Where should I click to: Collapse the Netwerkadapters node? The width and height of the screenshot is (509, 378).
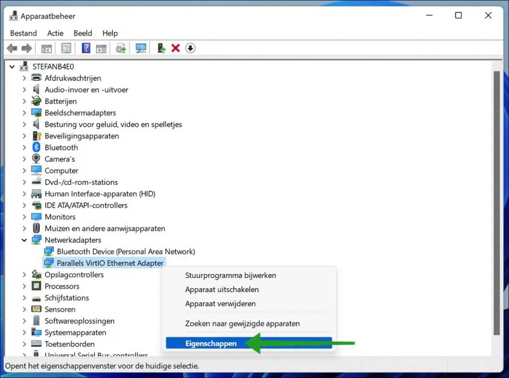pos(24,240)
